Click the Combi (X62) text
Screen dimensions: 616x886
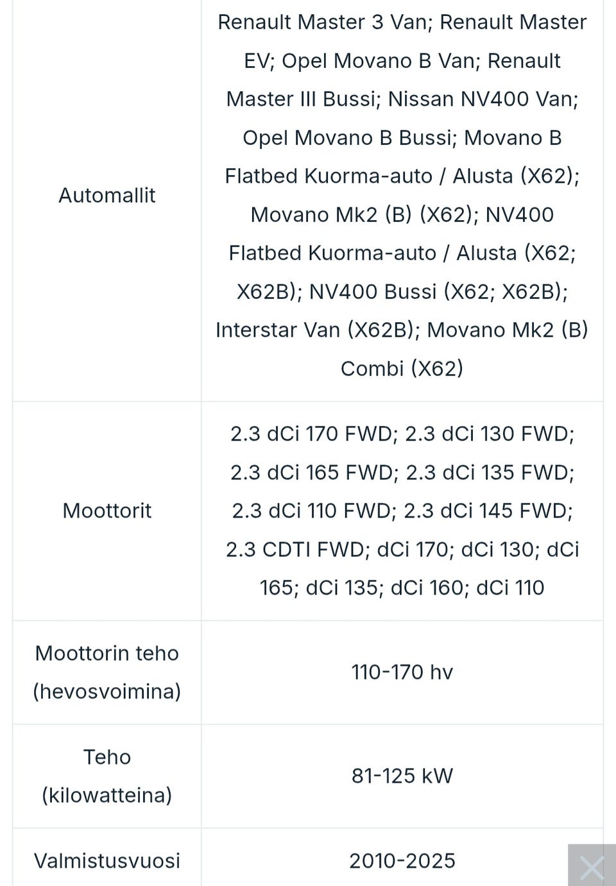[x=402, y=368]
